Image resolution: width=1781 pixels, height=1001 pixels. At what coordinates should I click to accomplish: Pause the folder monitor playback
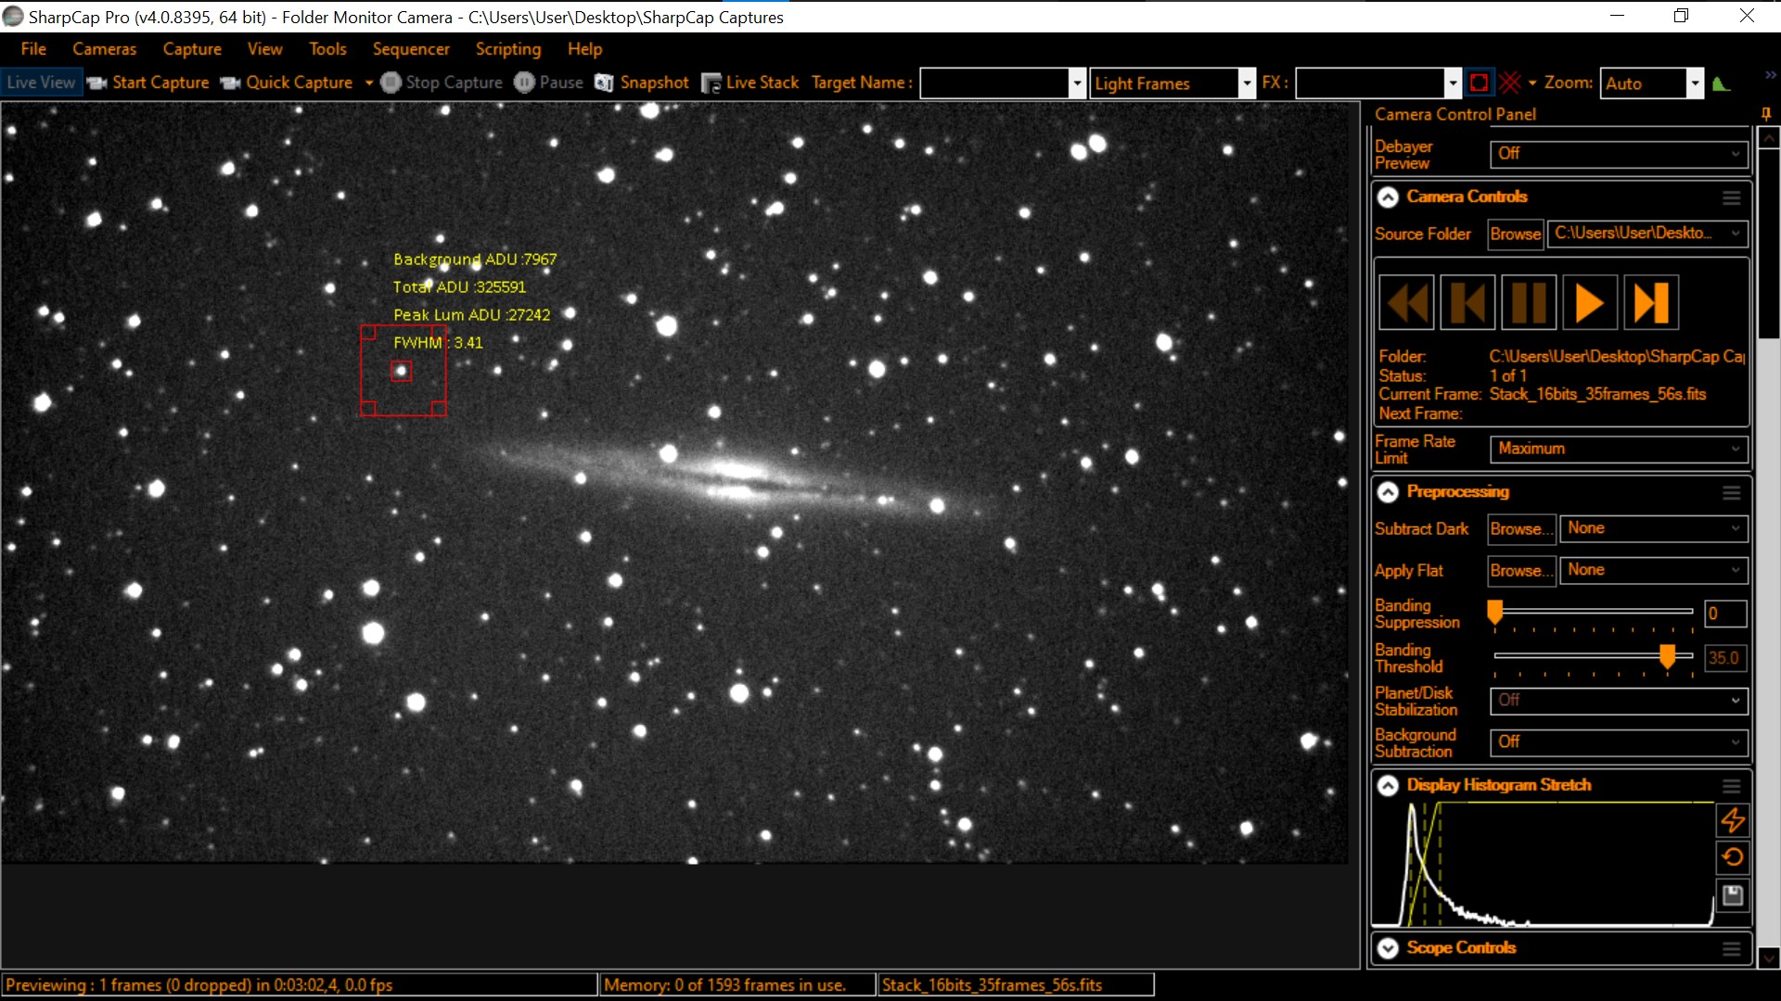pos(1529,302)
